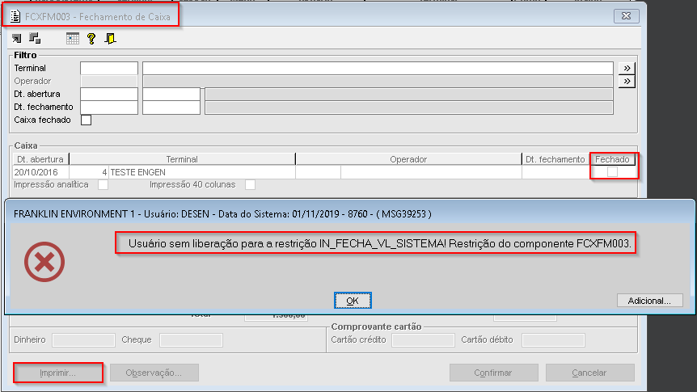697x392 pixels.
Task: Click the FRANKLIN ENVIRONMENT 1 dialog title bar
Action: (350, 213)
